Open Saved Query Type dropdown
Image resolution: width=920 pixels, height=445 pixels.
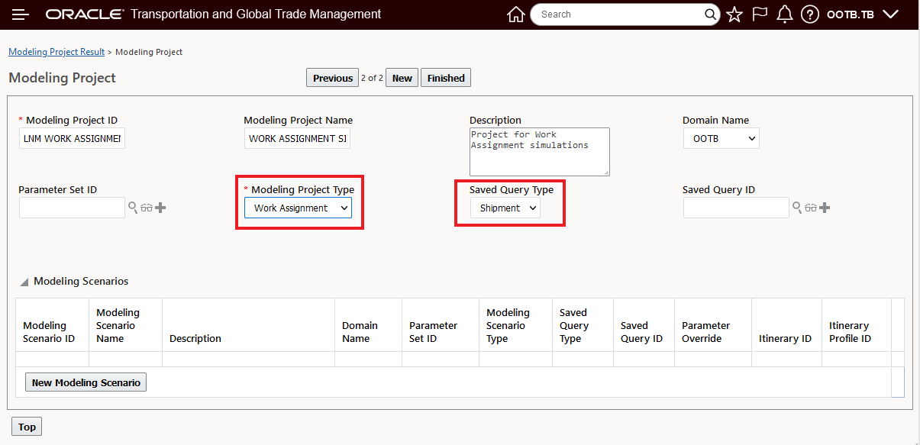(505, 208)
